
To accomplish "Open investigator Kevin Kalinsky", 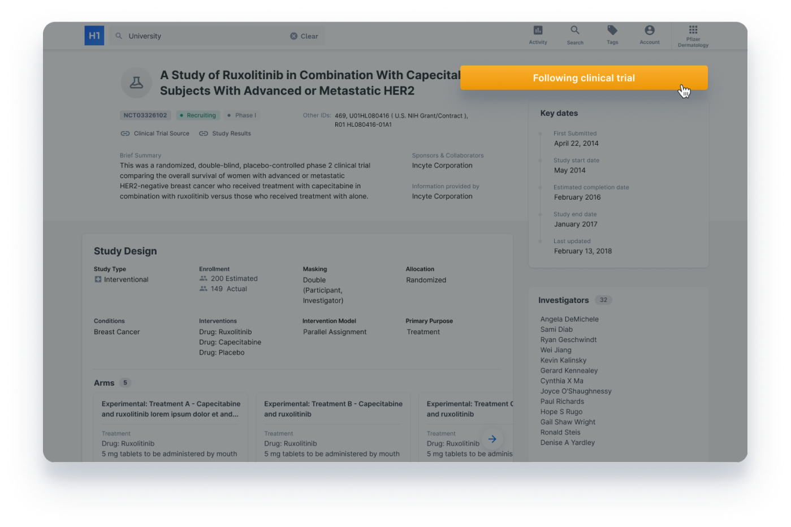I will point(563,360).
